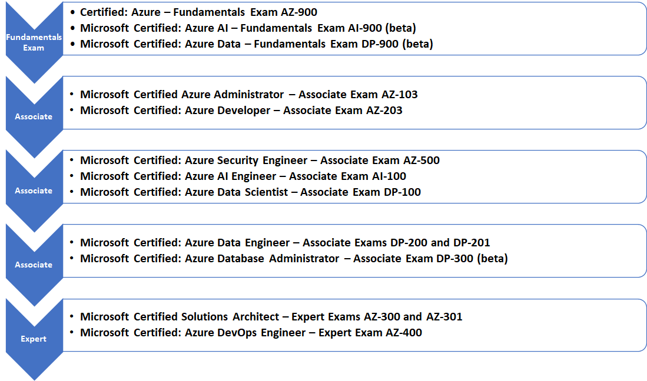Select the Azure AI Engineer AI-100 entry
This screenshot has width=647, height=381.
point(235,176)
